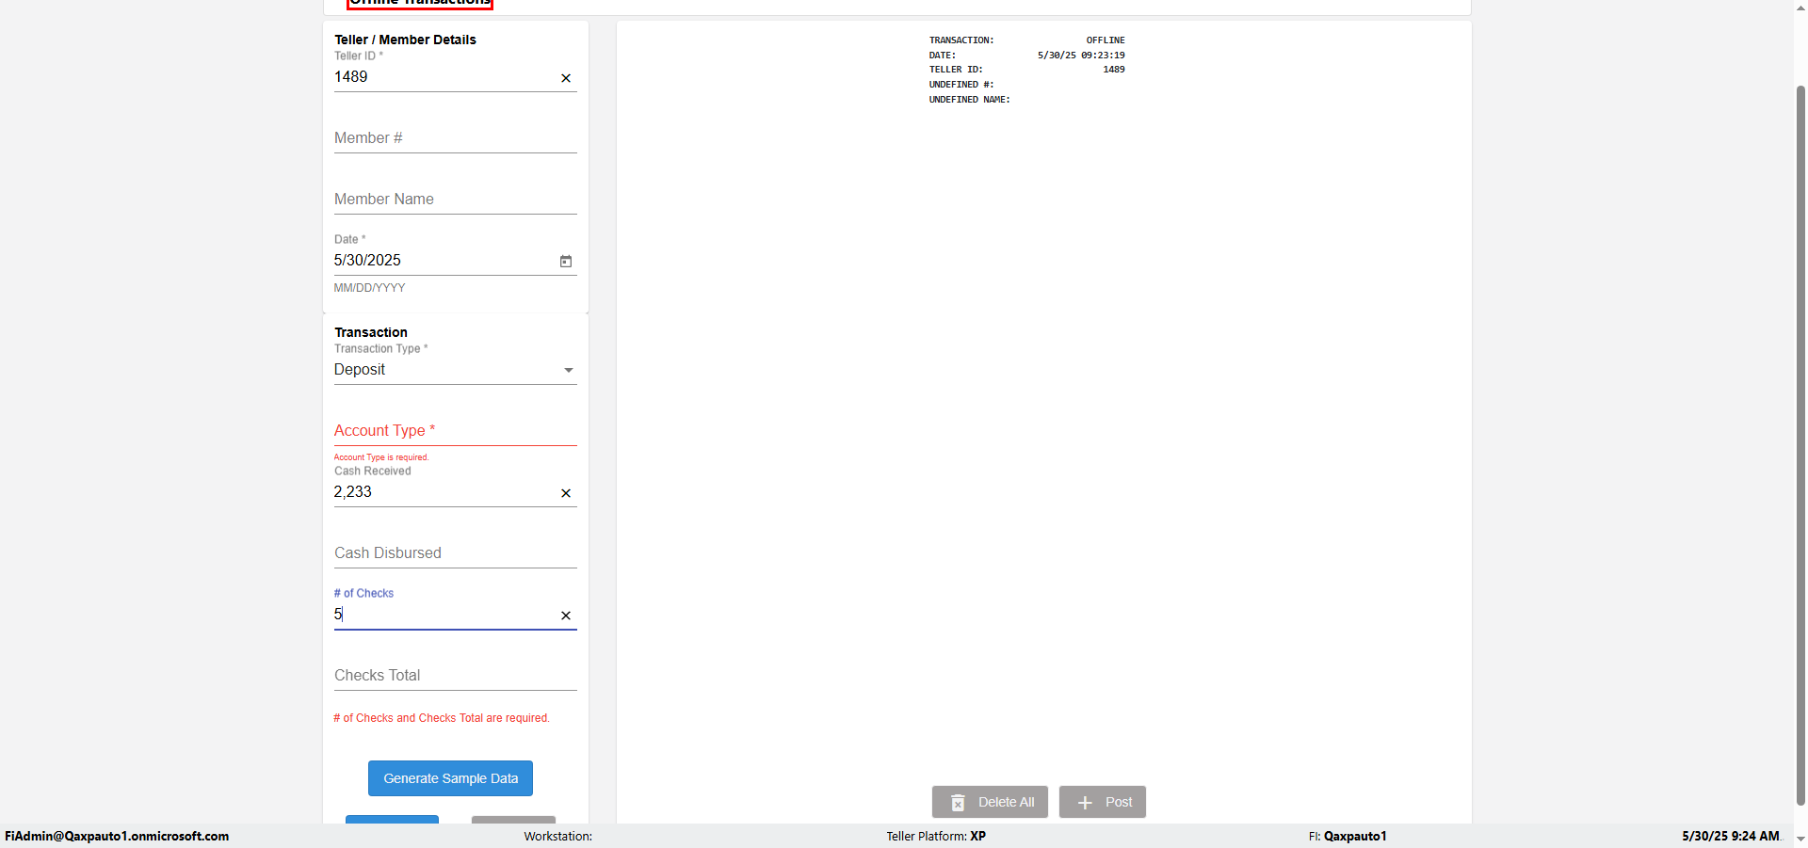This screenshot has height=848, width=1808.
Task: Focus the Member Name input field
Action: 456,200
